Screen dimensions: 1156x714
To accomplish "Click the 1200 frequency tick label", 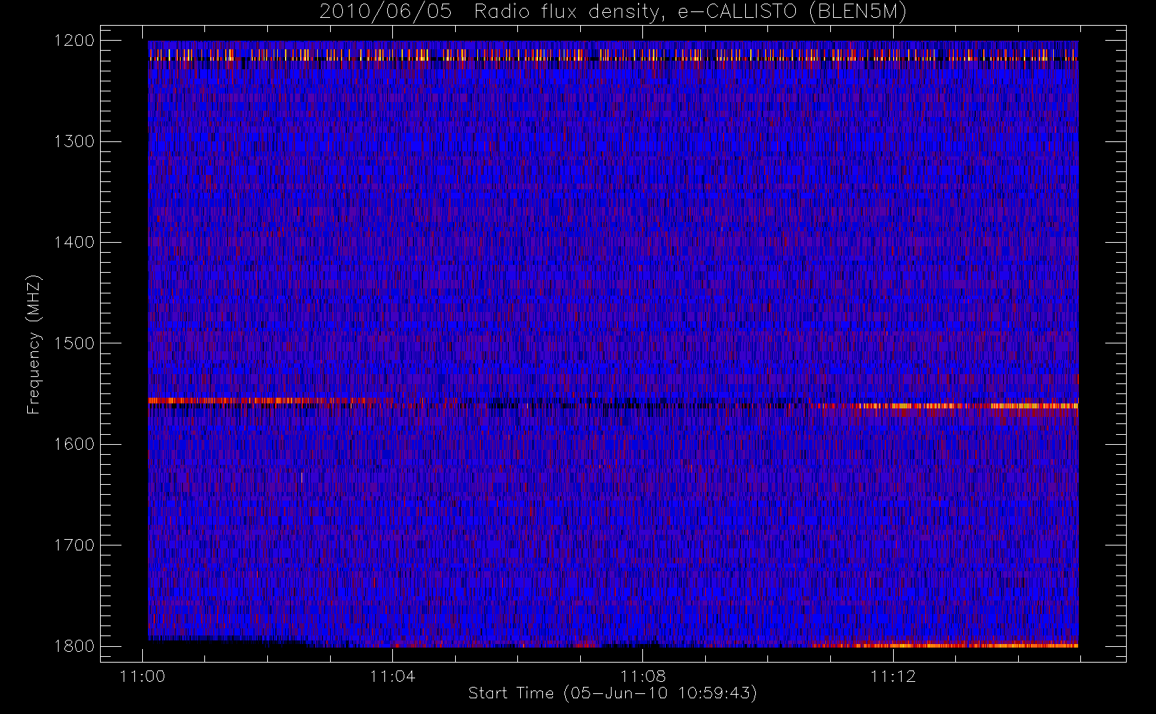I will [x=74, y=41].
